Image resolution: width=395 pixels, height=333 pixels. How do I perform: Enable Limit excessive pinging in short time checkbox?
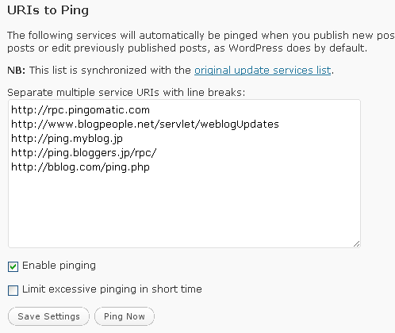13,290
